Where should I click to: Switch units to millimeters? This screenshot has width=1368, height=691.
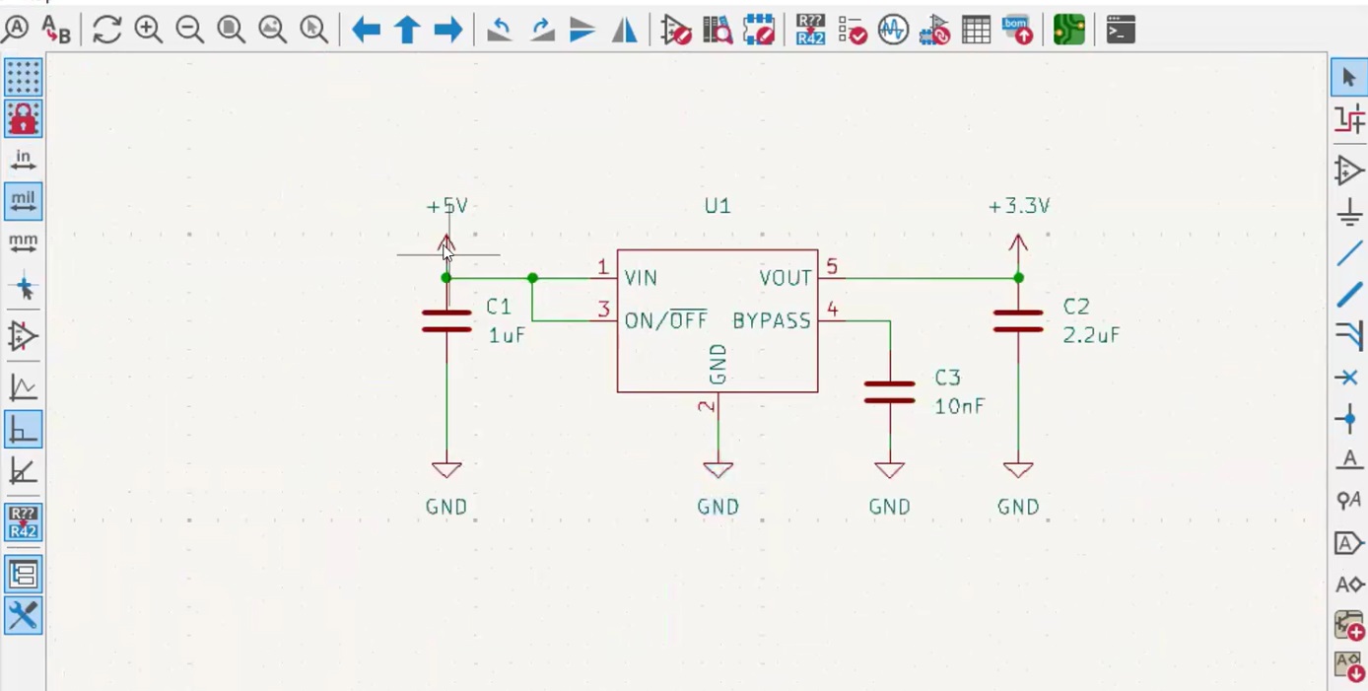[24, 242]
